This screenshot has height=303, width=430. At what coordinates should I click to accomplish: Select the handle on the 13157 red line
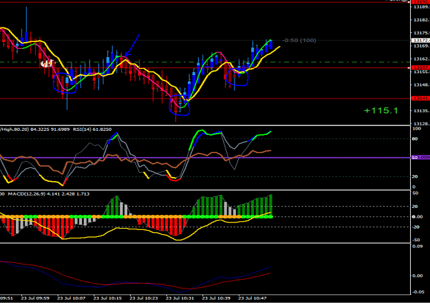coord(409,67)
